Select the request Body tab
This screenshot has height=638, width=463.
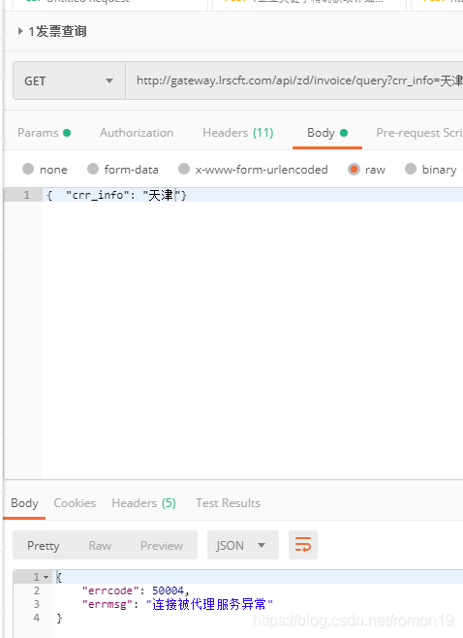(x=327, y=133)
